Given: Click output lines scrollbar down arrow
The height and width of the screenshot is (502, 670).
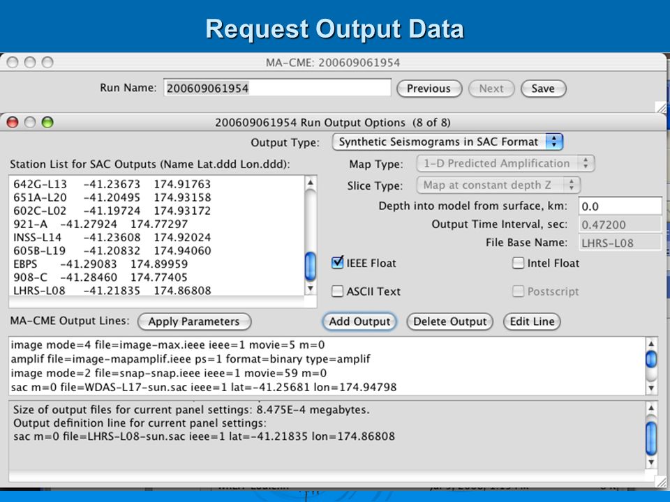Looking at the screenshot, I should point(651,388).
